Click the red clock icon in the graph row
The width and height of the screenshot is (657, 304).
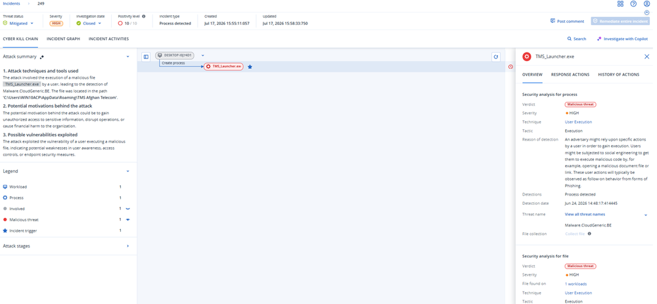click(x=510, y=66)
